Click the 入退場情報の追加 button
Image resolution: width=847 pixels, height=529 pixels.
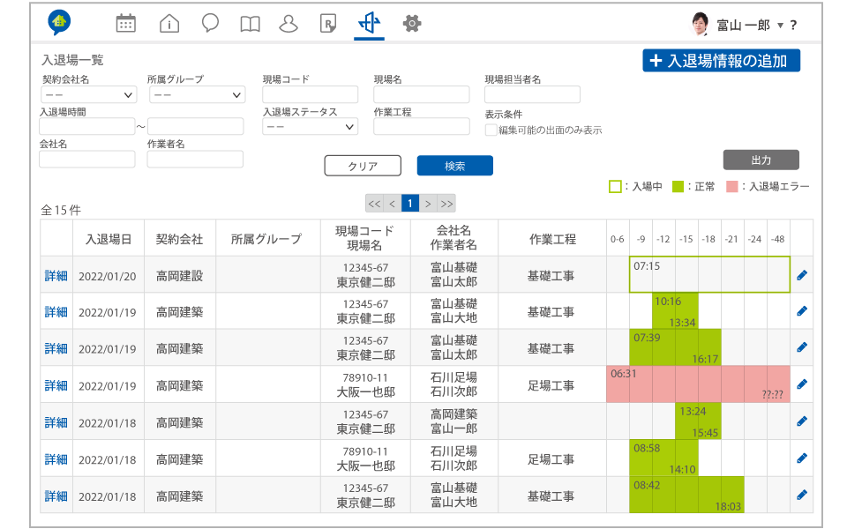[x=720, y=61]
